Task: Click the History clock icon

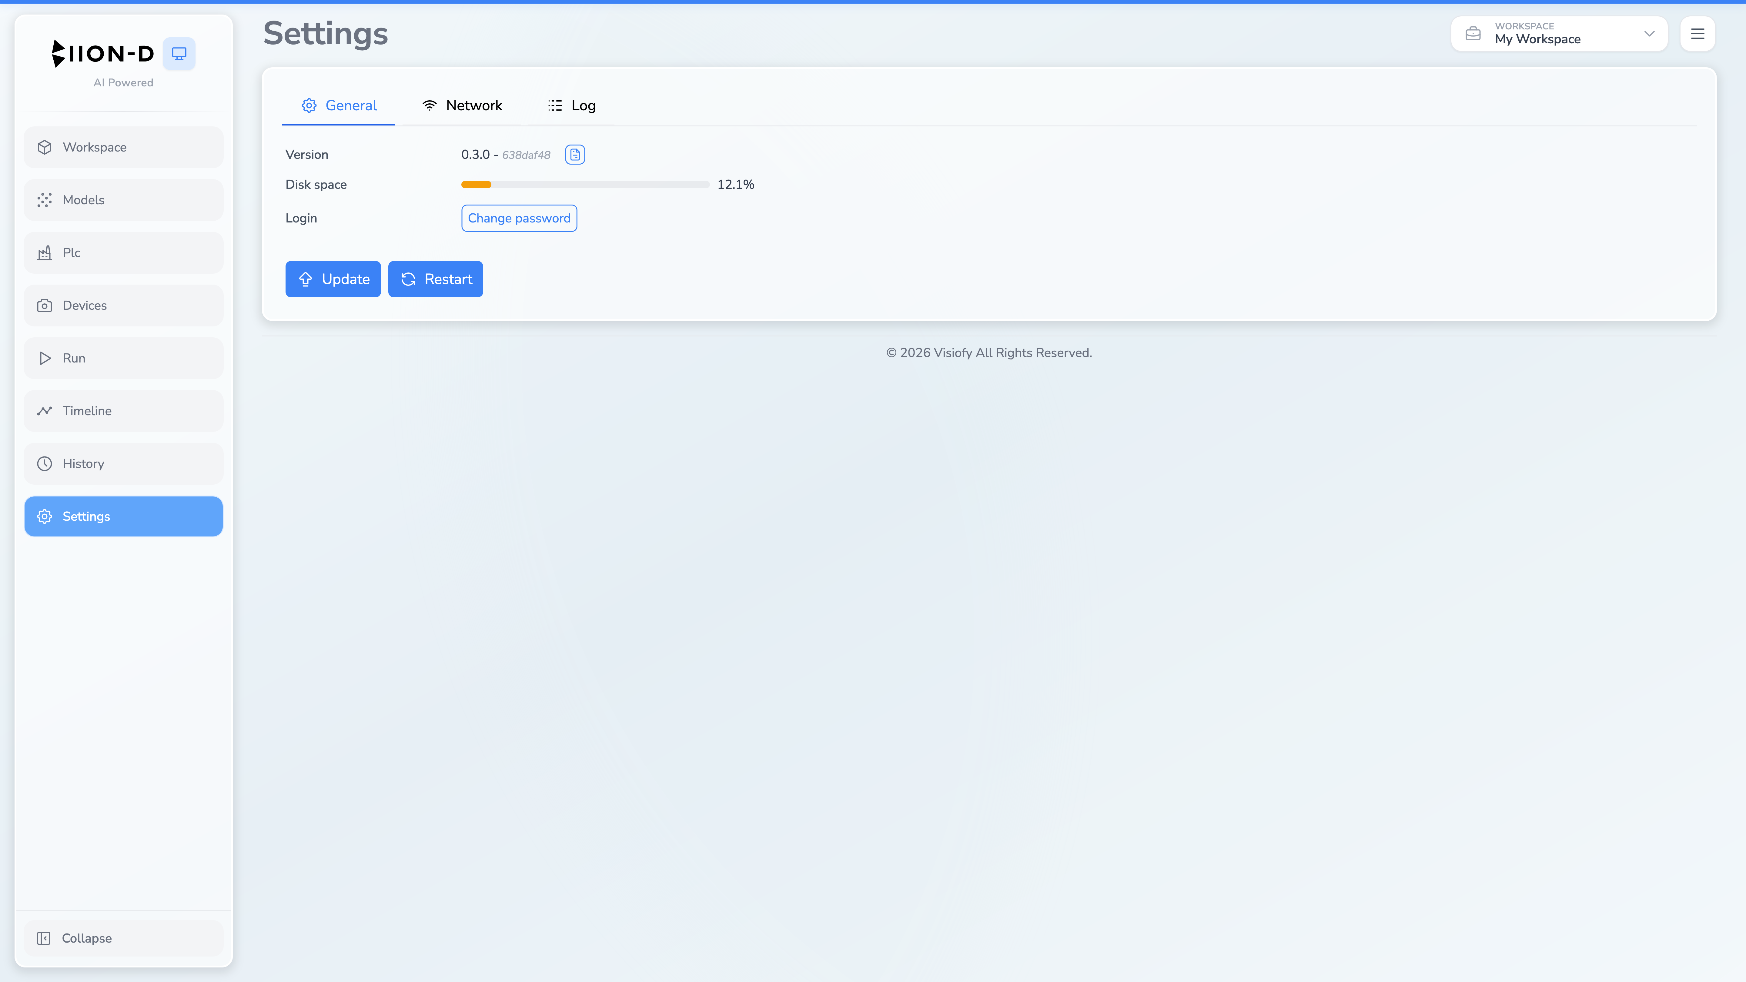Action: click(x=45, y=463)
